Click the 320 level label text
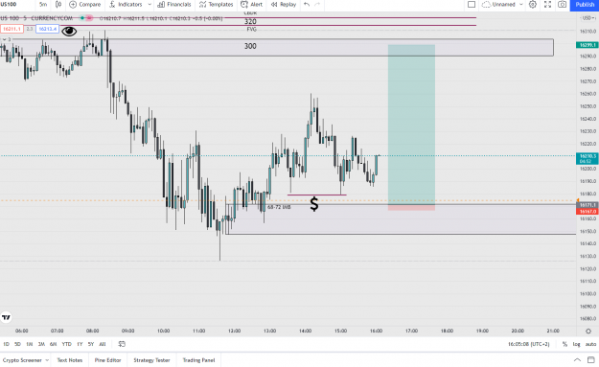This screenshot has height=367, width=599. 250,22
